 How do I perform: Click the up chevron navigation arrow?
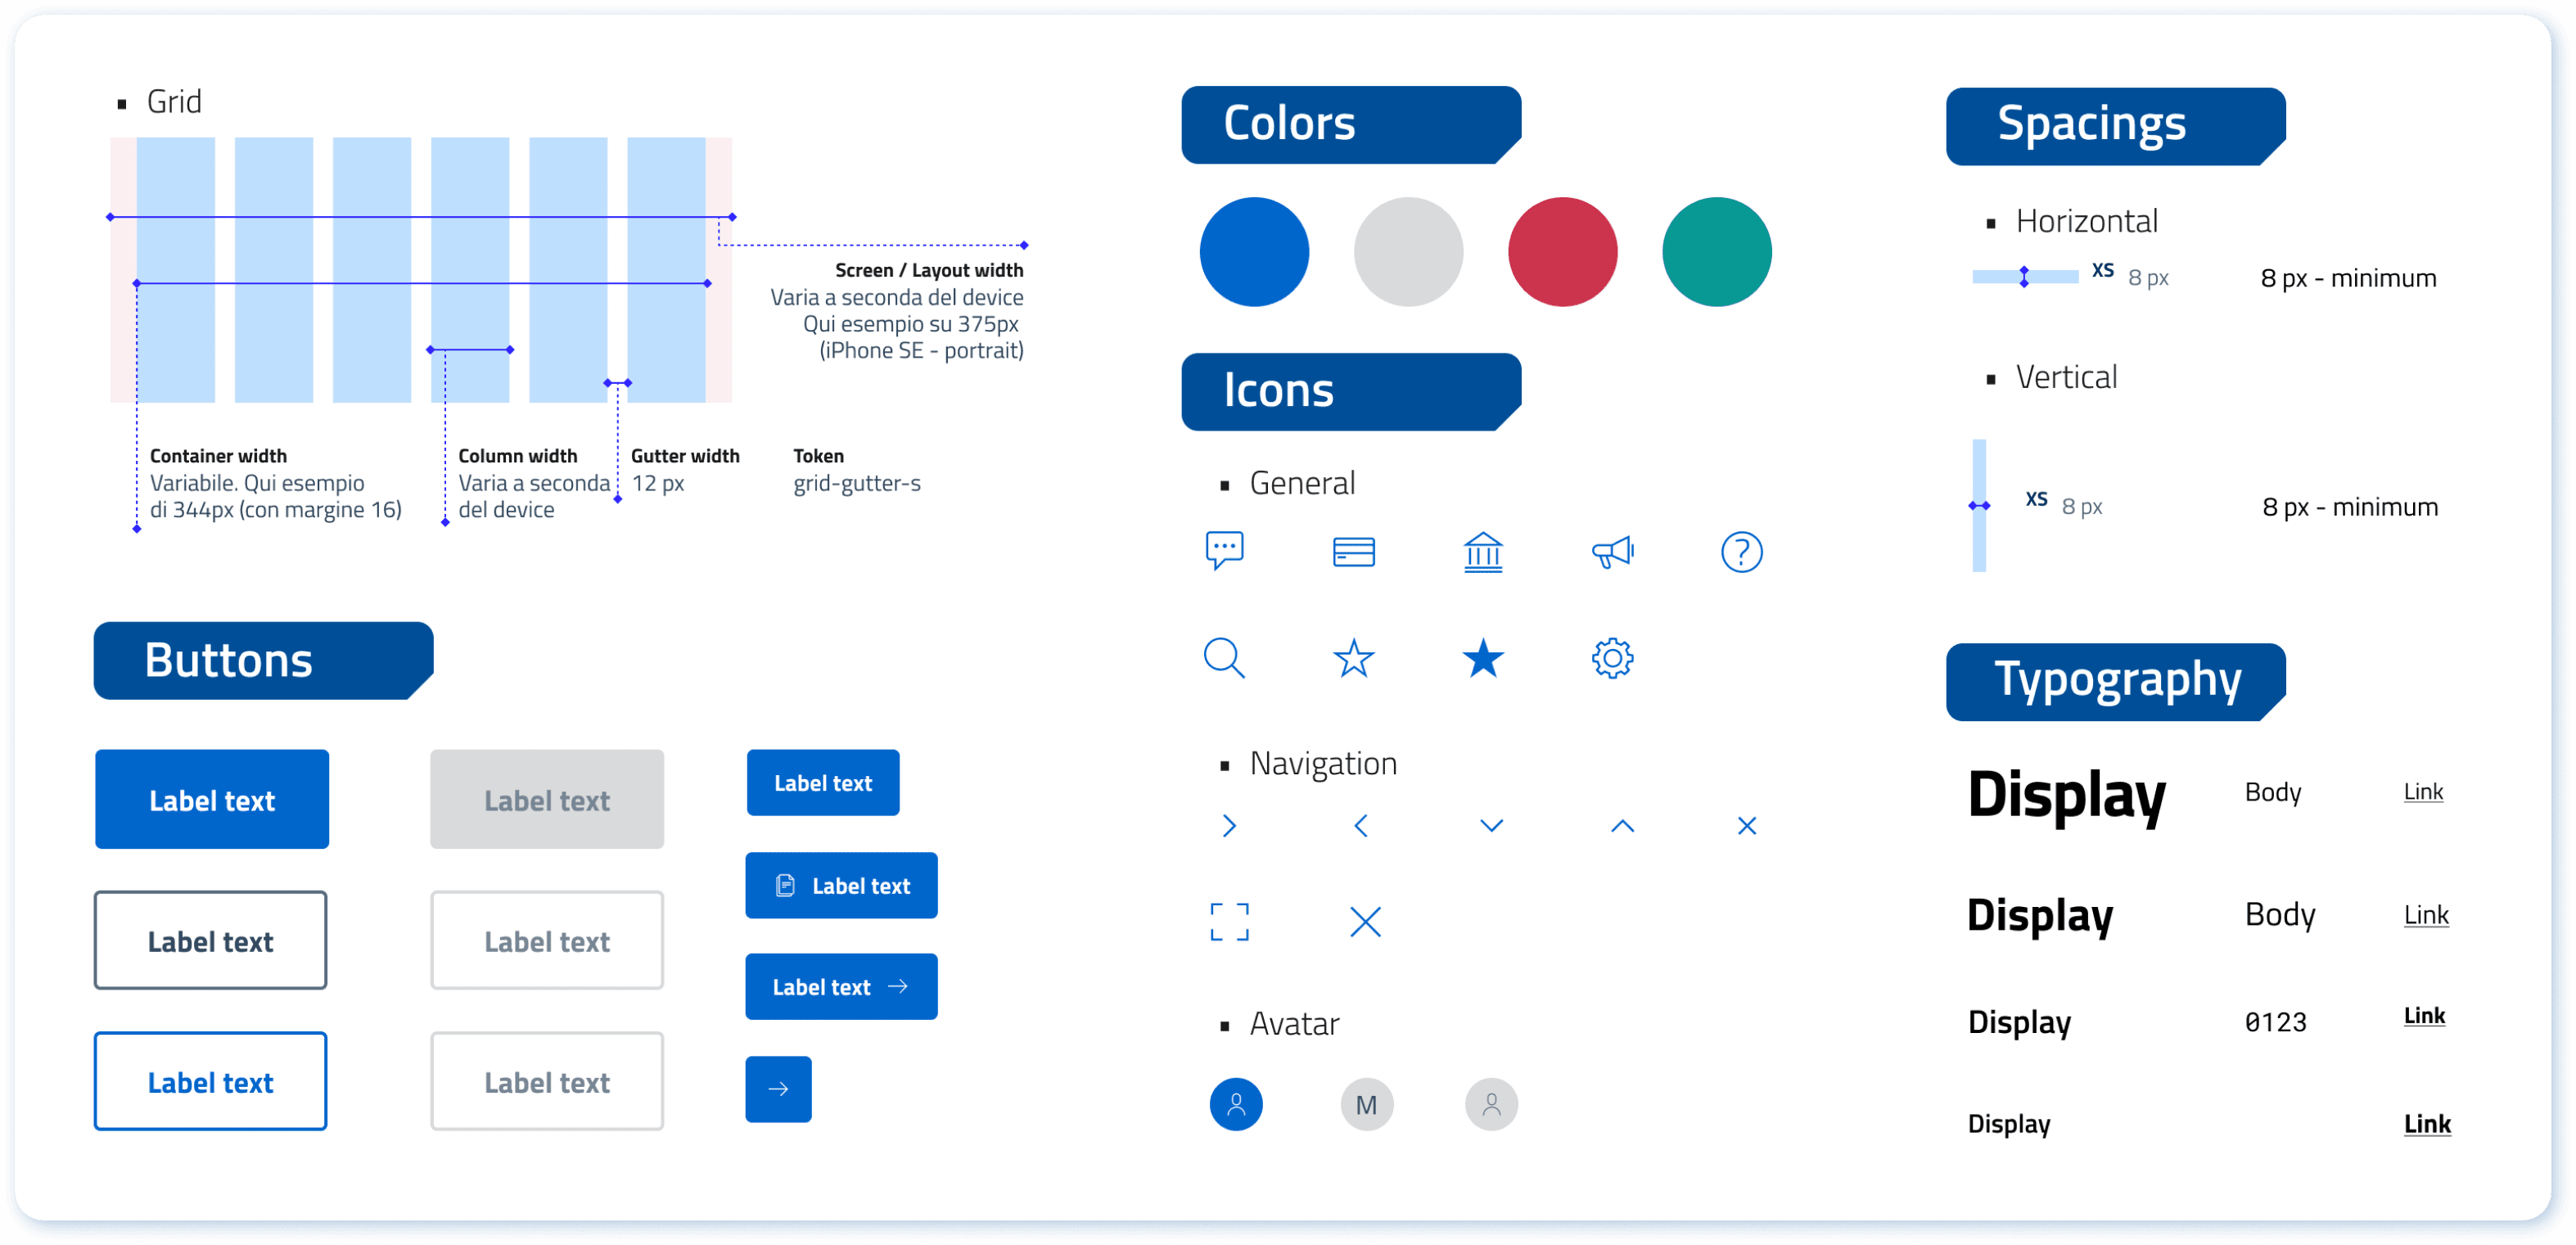pyautogui.click(x=1622, y=825)
